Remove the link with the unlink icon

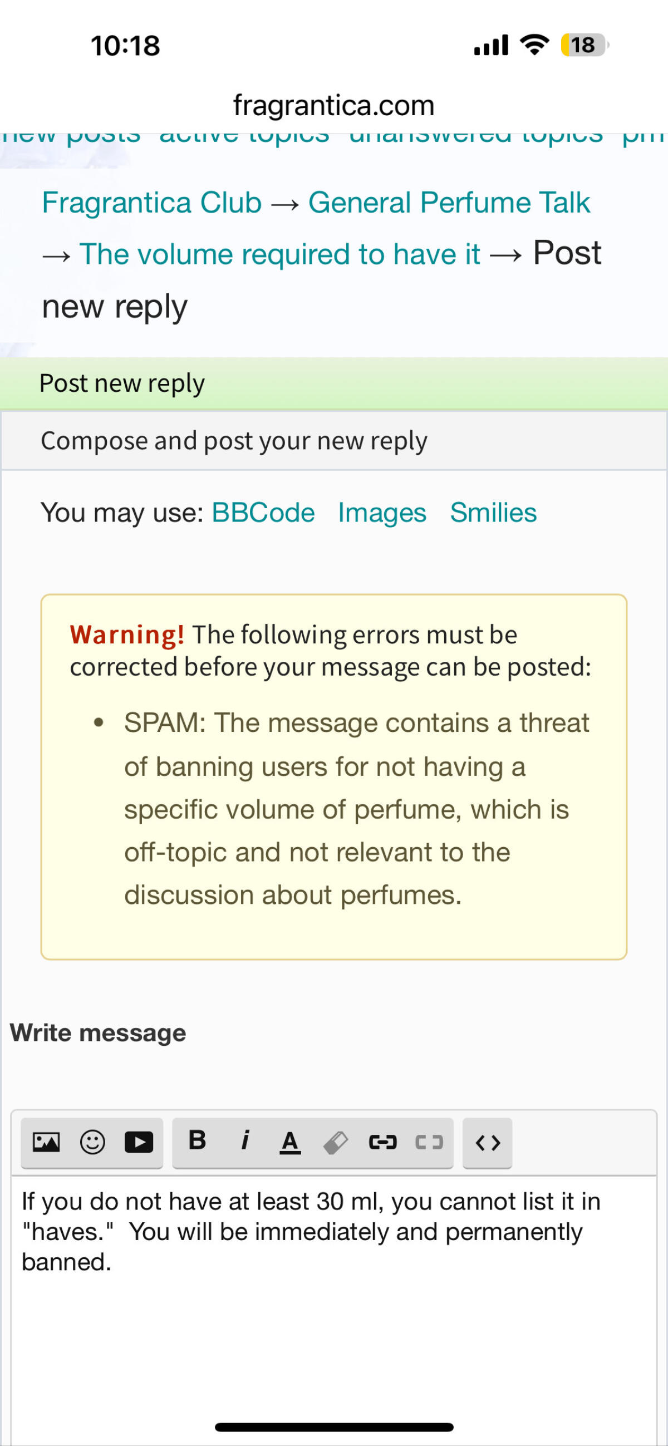point(429,1142)
